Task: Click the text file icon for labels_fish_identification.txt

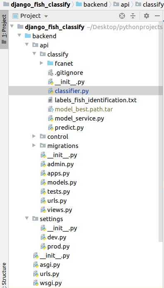Action: (x=50, y=100)
